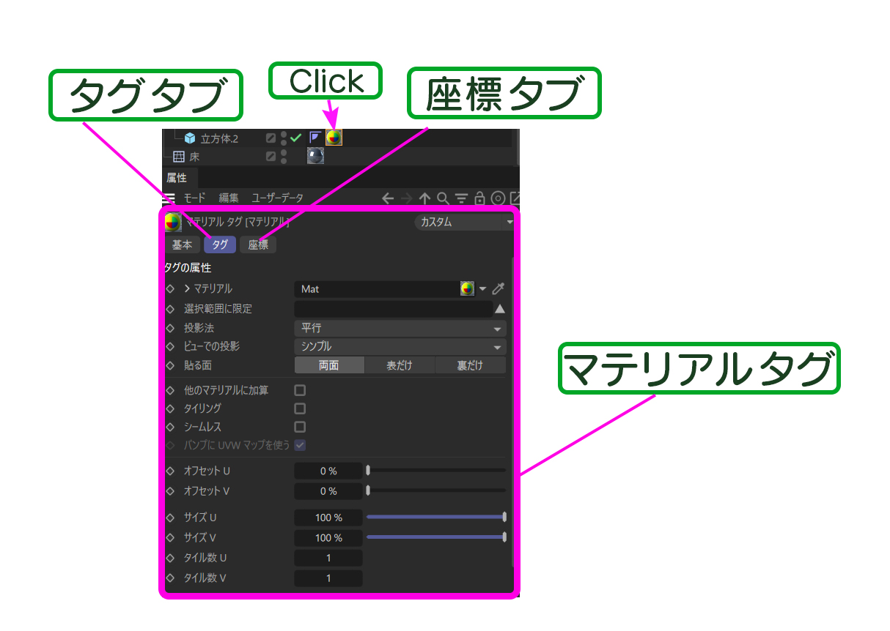Open the ビューでの投影 dropdown showing シンプル
This screenshot has height=631, width=890.
(400, 347)
